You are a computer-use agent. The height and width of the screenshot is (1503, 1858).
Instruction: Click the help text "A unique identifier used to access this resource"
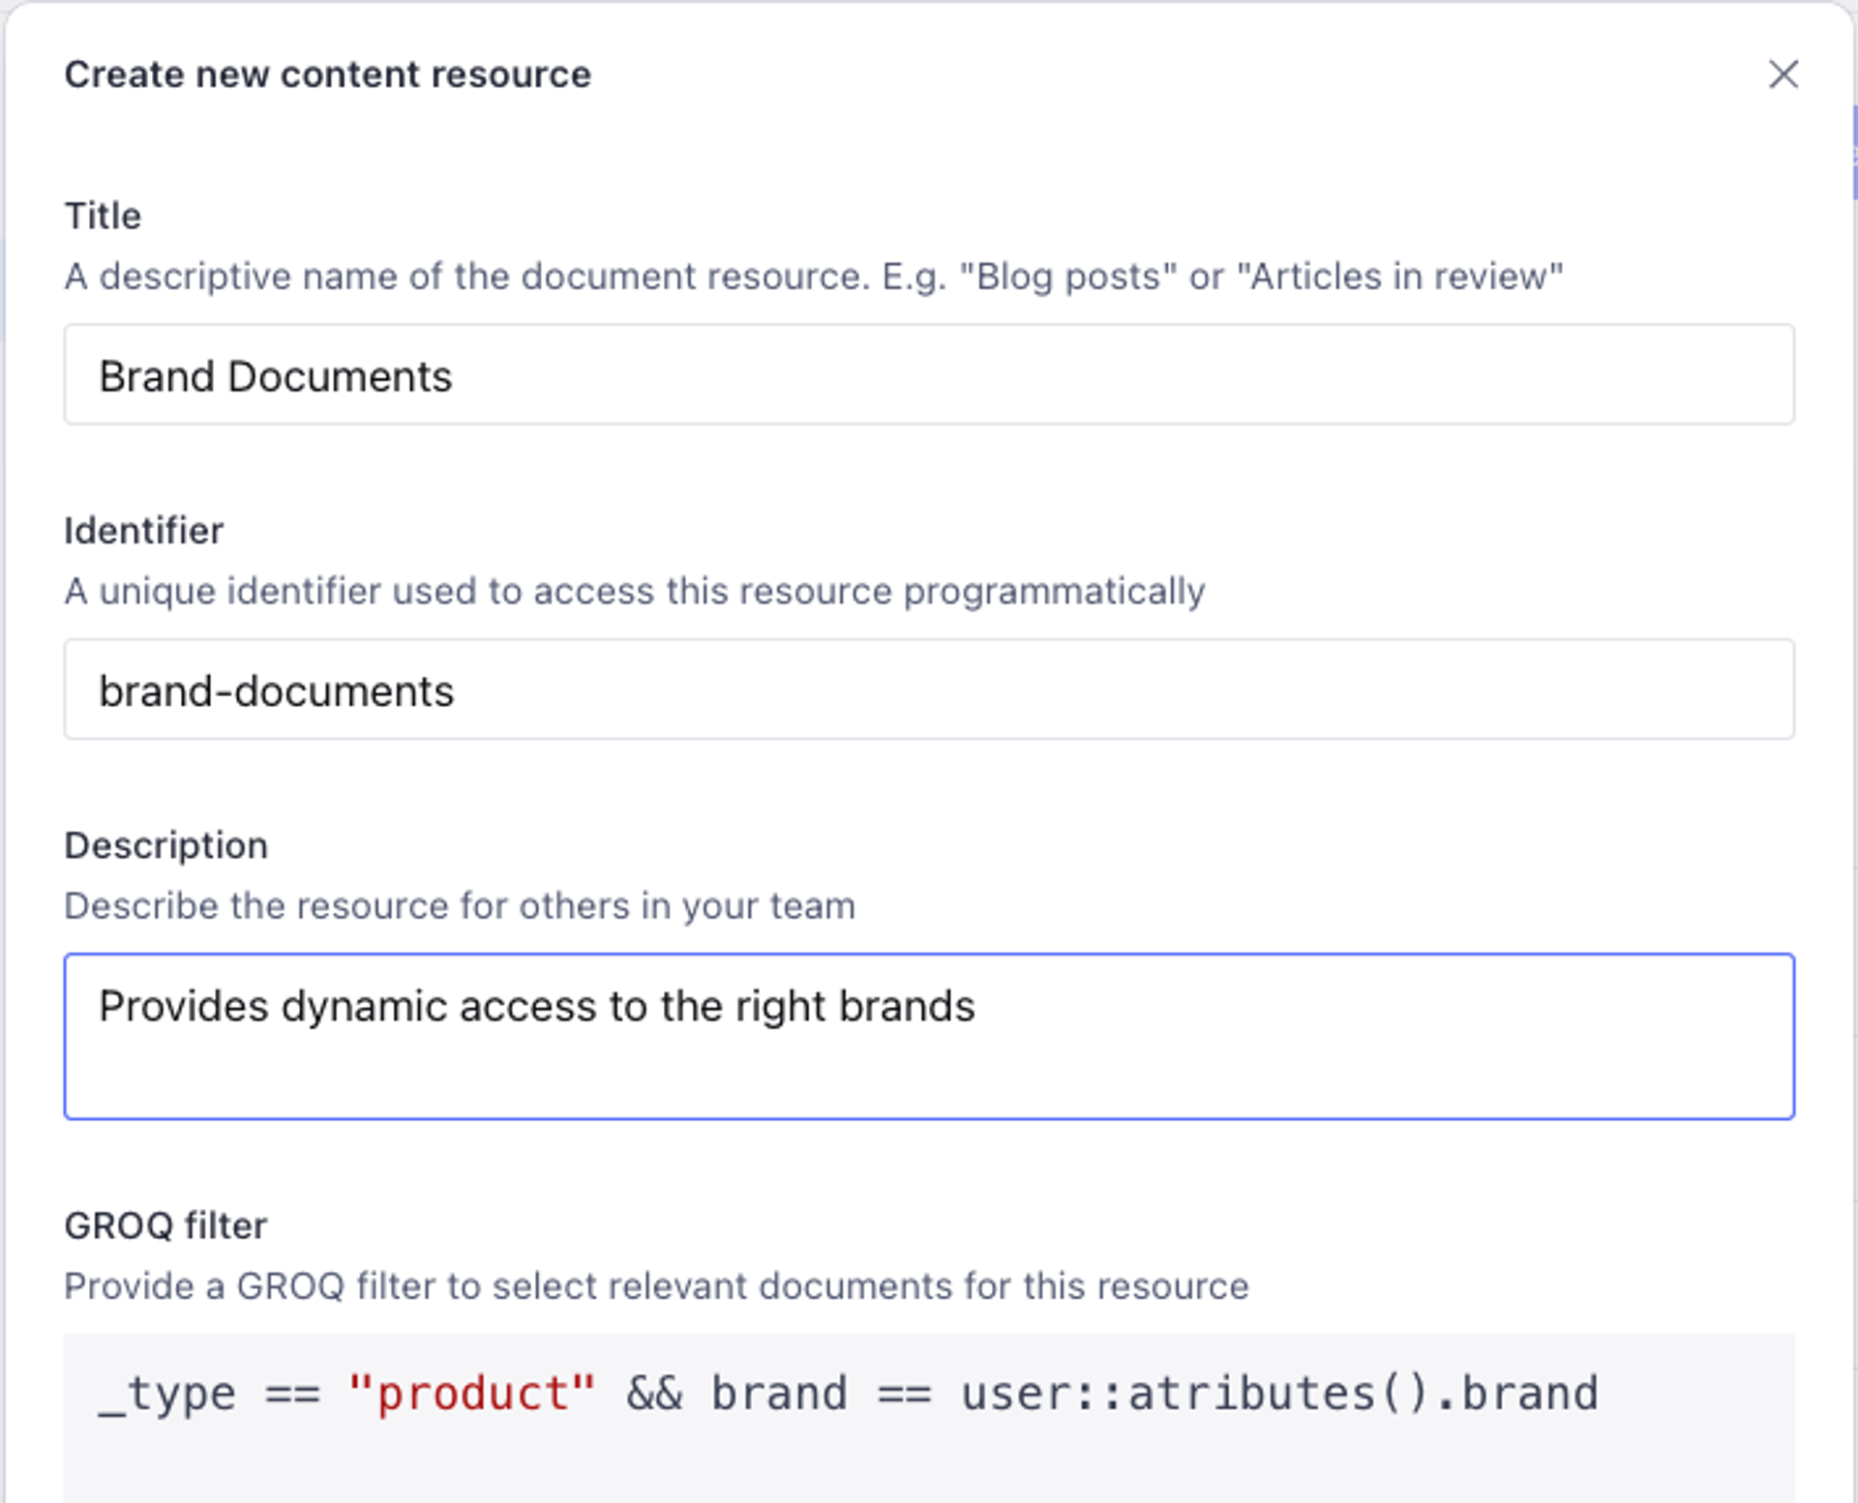tap(635, 591)
